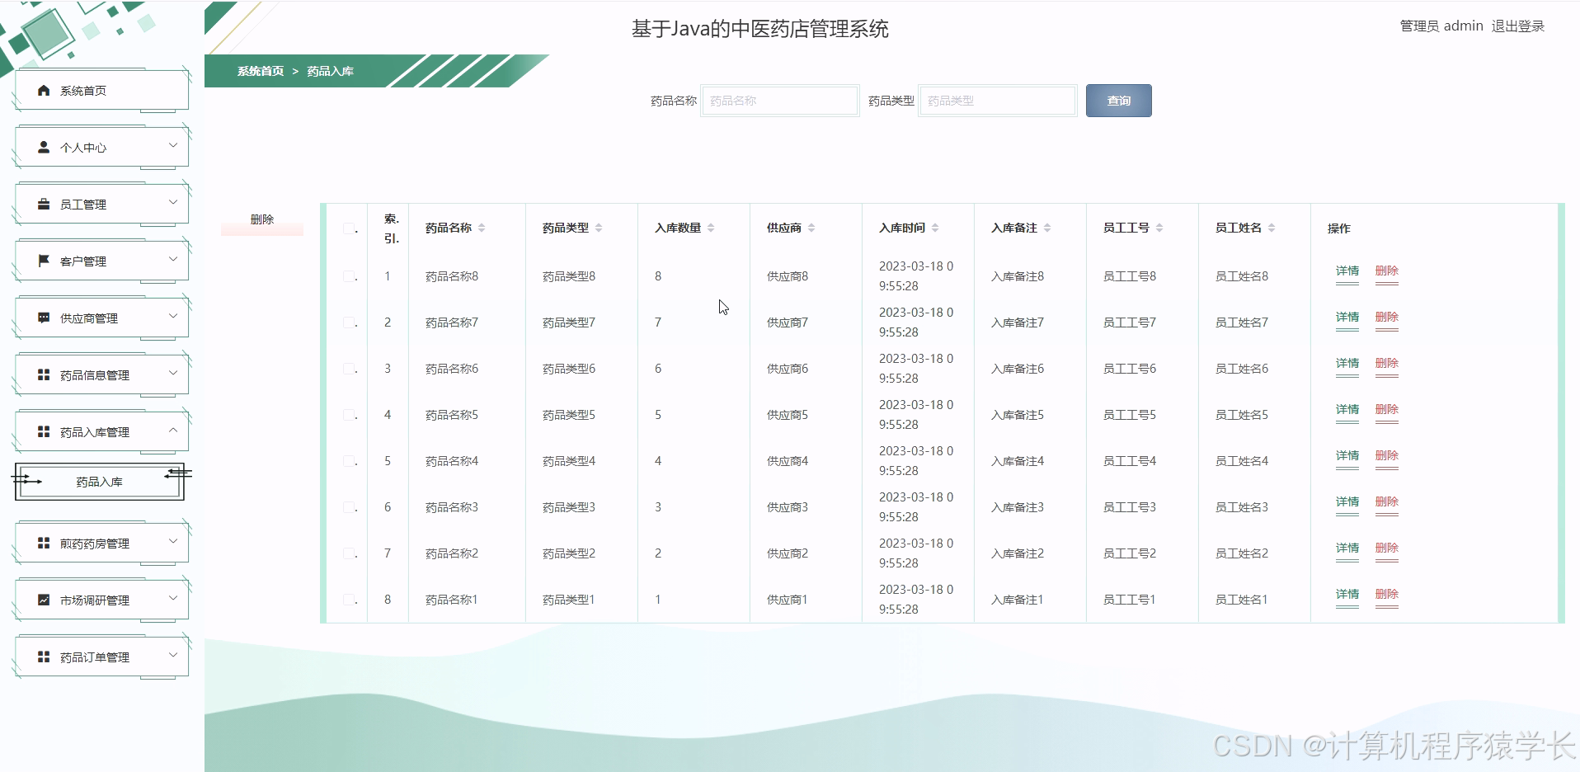Sort table by 入库数量 column arrows
Screen dimensions: 1580x772
coord(711,228)
